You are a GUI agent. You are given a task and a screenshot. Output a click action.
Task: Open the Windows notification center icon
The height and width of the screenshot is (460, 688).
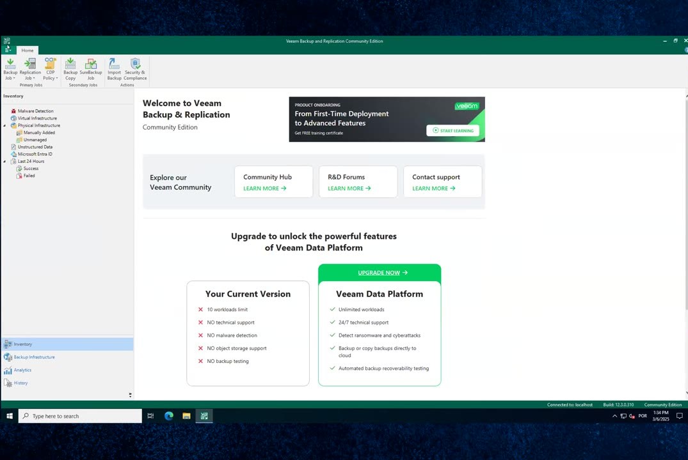pos(679,416)
